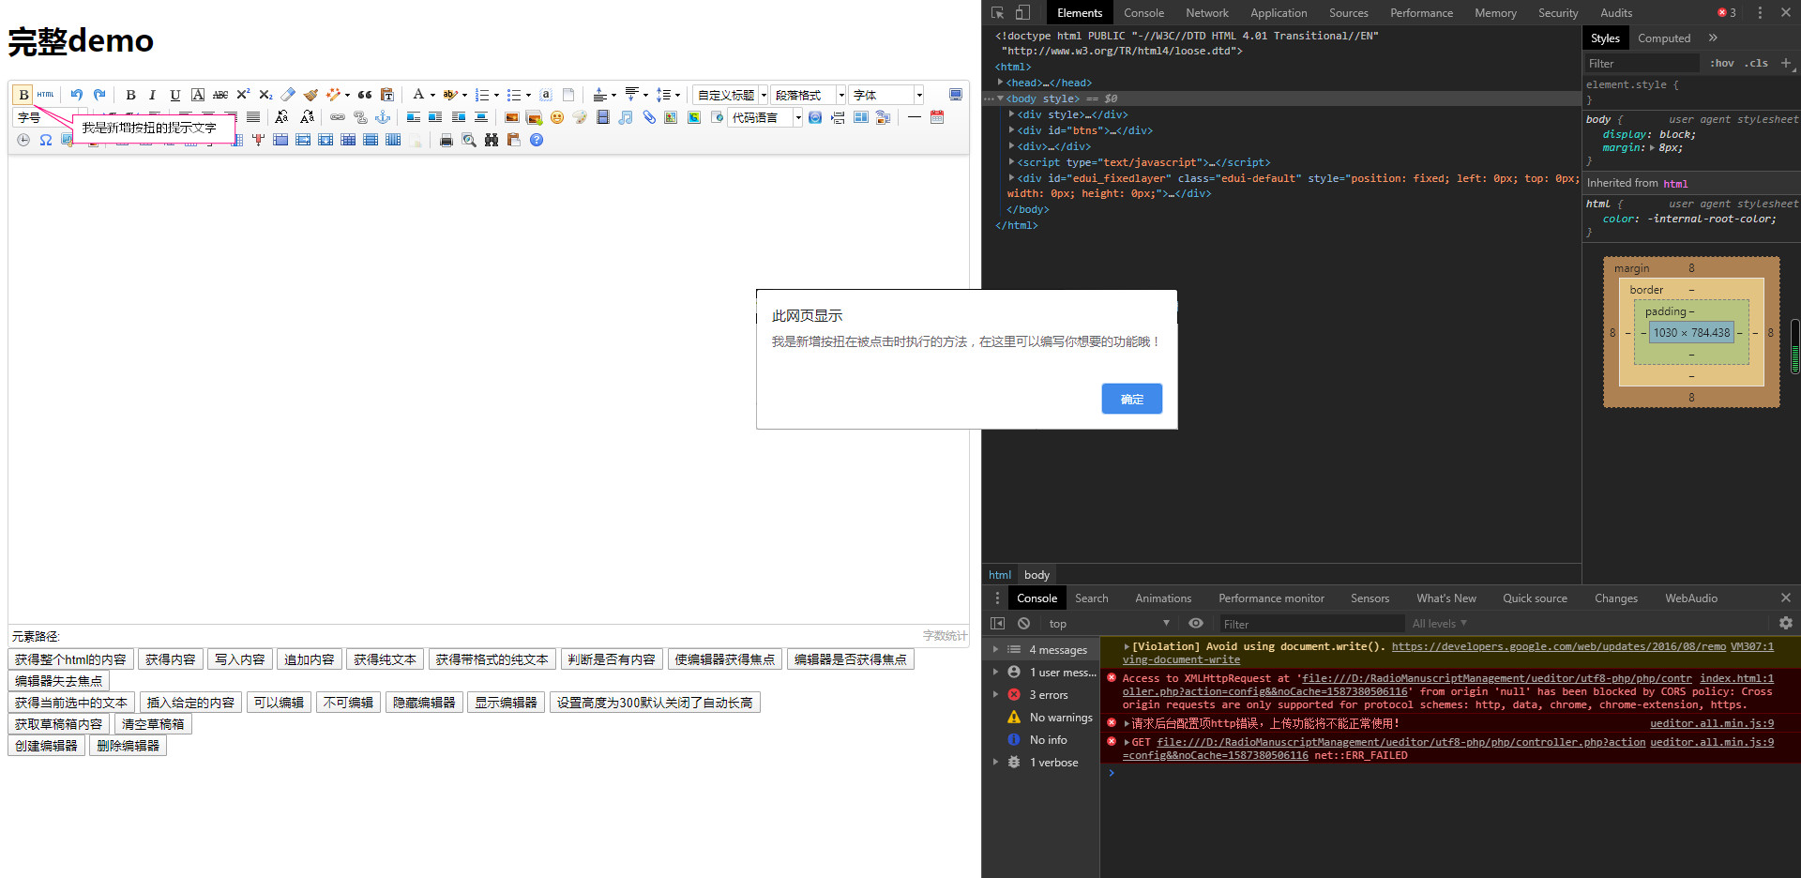Viewport: 1801px width, 878px height.
Task: Toggle DevTools element inspect mode
Action: pyautogui.click(x=997, y=12)
